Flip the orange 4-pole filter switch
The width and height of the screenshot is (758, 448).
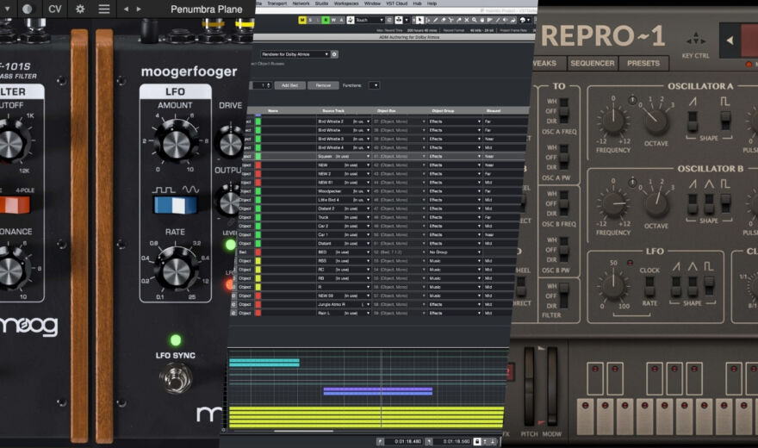pyautogui.click(x=15, y=205)
